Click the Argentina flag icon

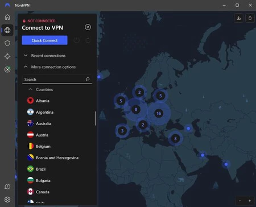click(30, 112)
